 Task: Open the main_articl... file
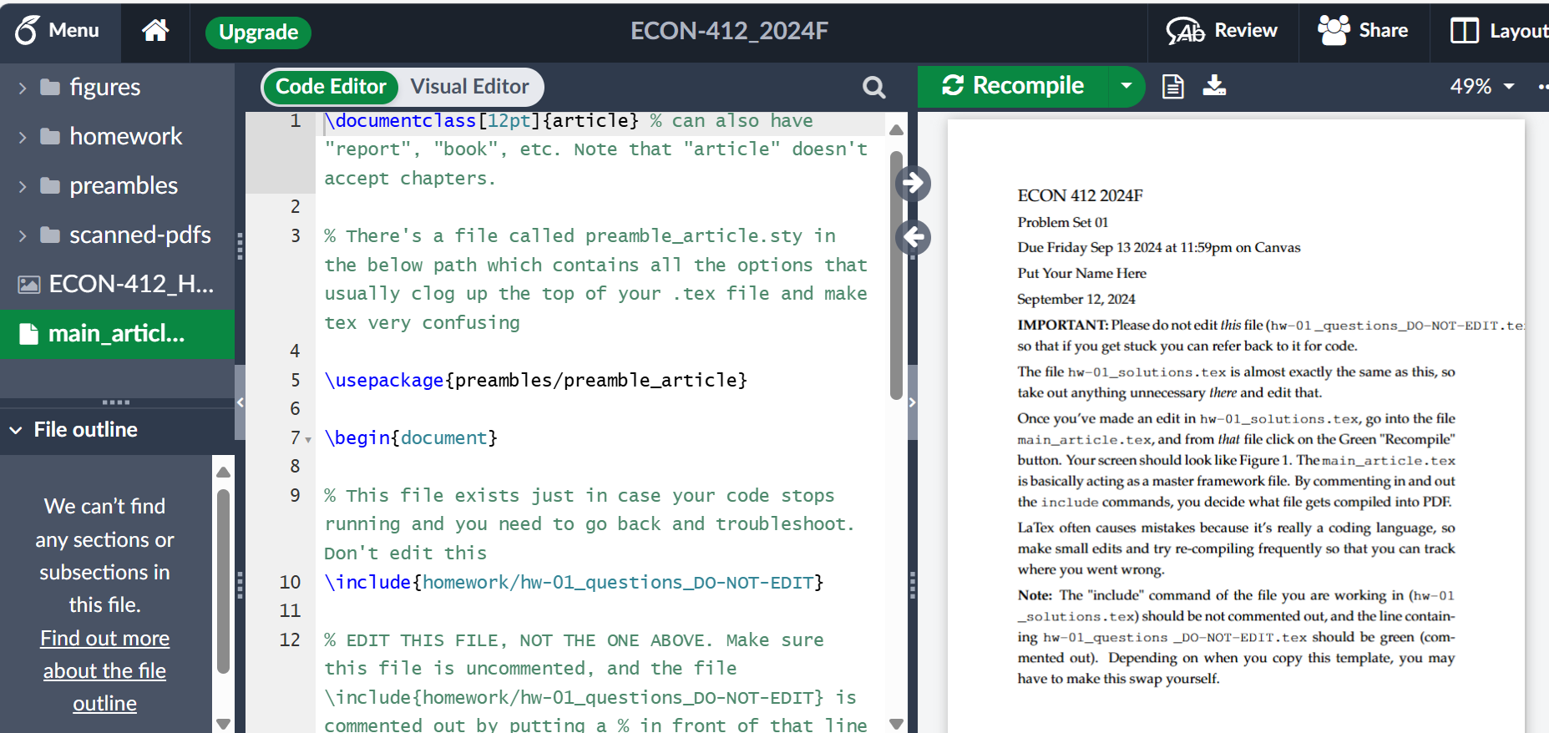pyautogui.click(x=117, y=334)
